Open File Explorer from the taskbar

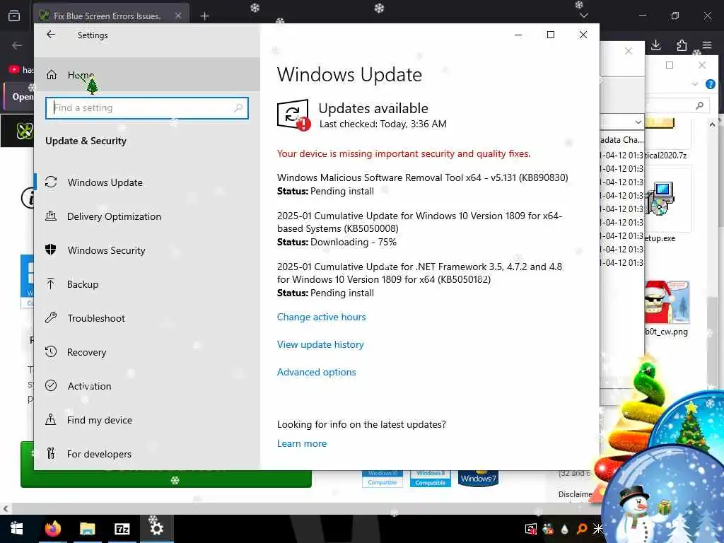87,529
